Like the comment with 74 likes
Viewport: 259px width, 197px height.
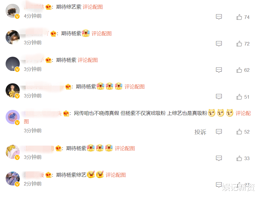pyautogui.click(x=239, y=17)
